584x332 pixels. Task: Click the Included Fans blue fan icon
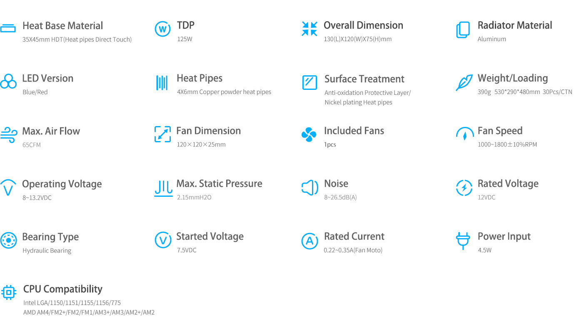[309, 135]
